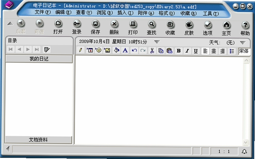
Task: Align text to the right
Action: click(x=222, y=51)
